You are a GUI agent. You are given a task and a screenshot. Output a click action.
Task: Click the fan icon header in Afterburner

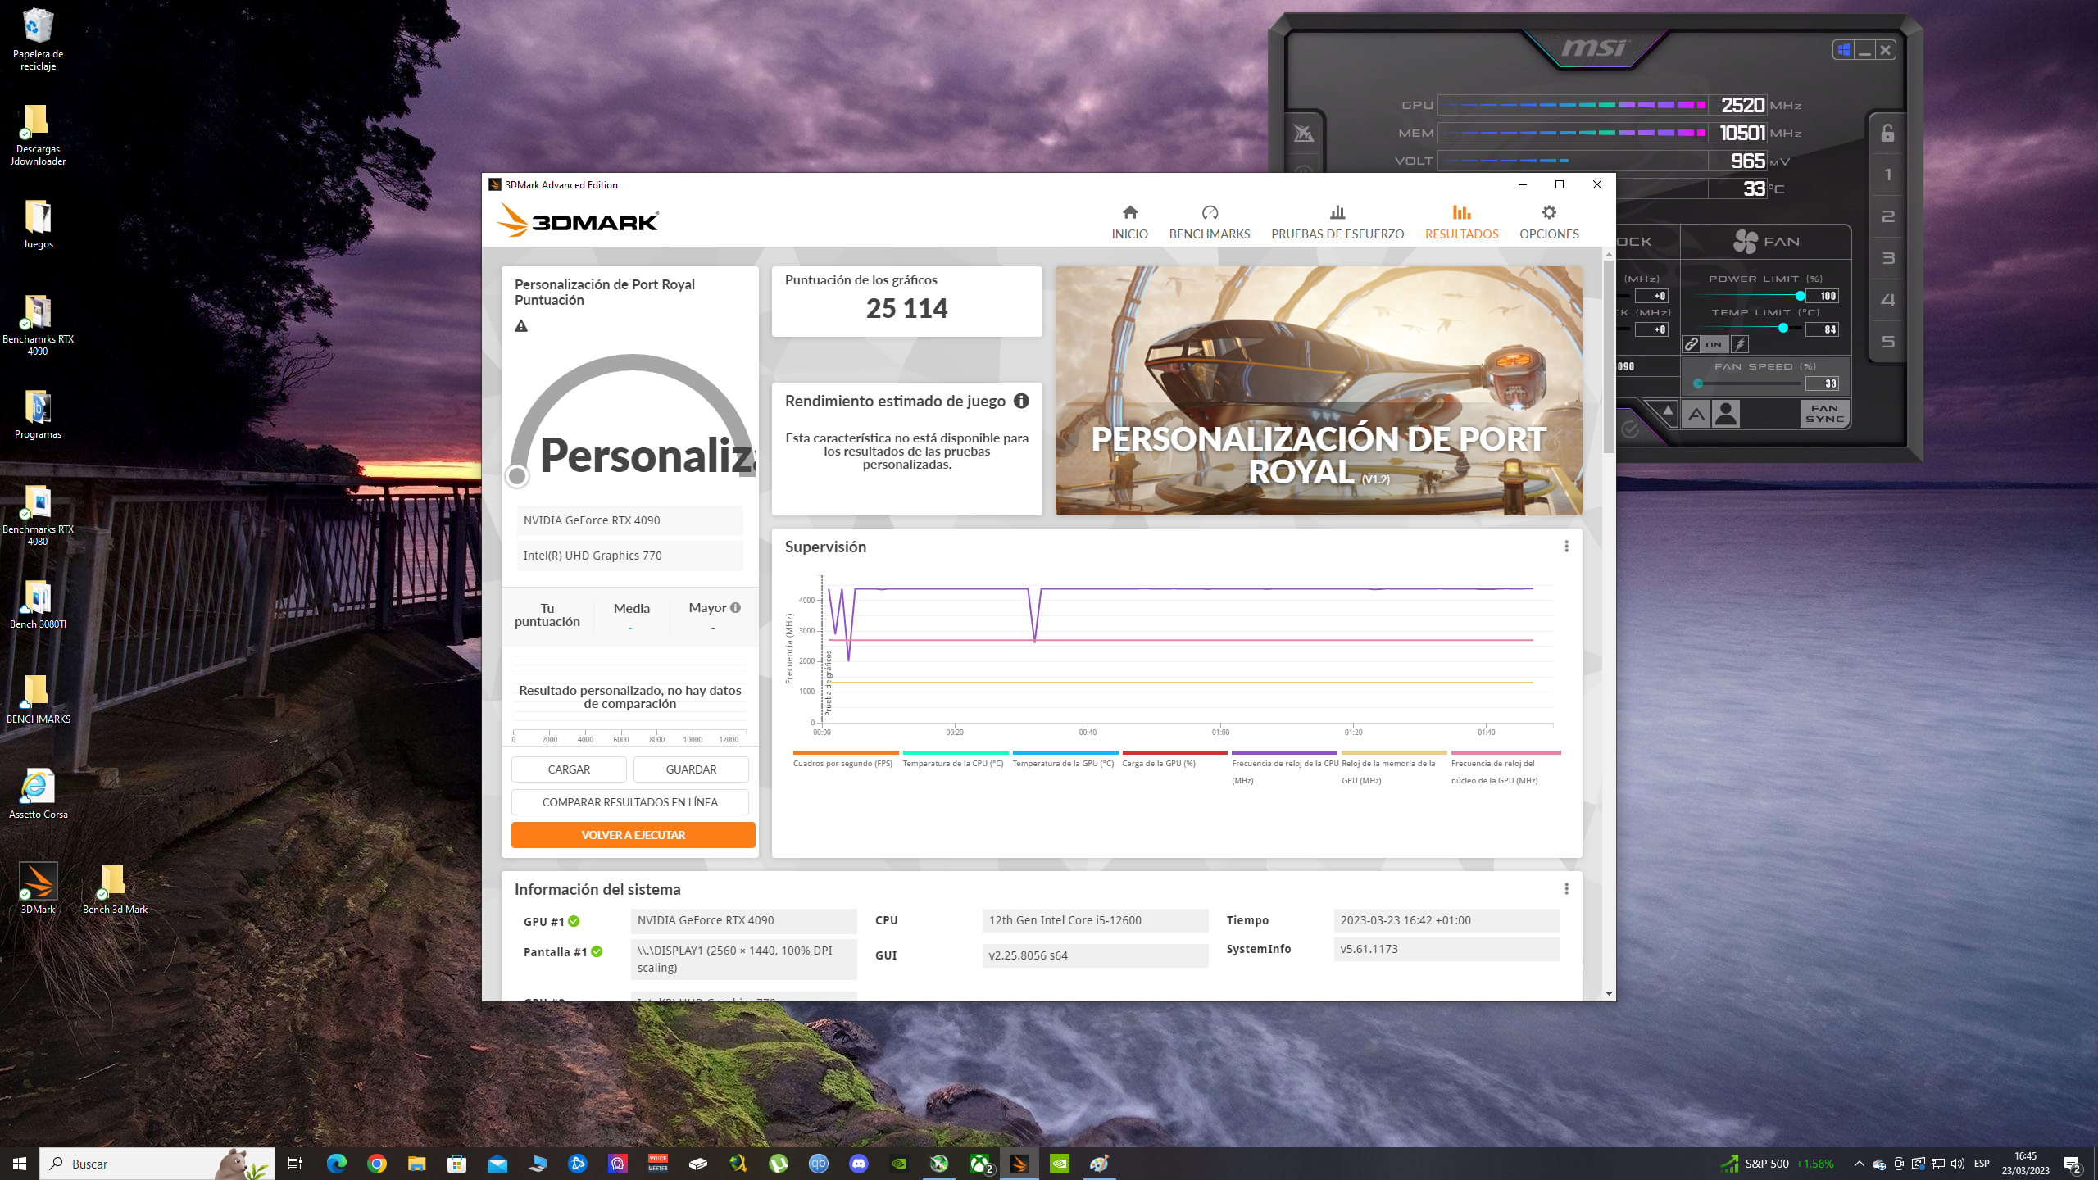(1745, 242)
